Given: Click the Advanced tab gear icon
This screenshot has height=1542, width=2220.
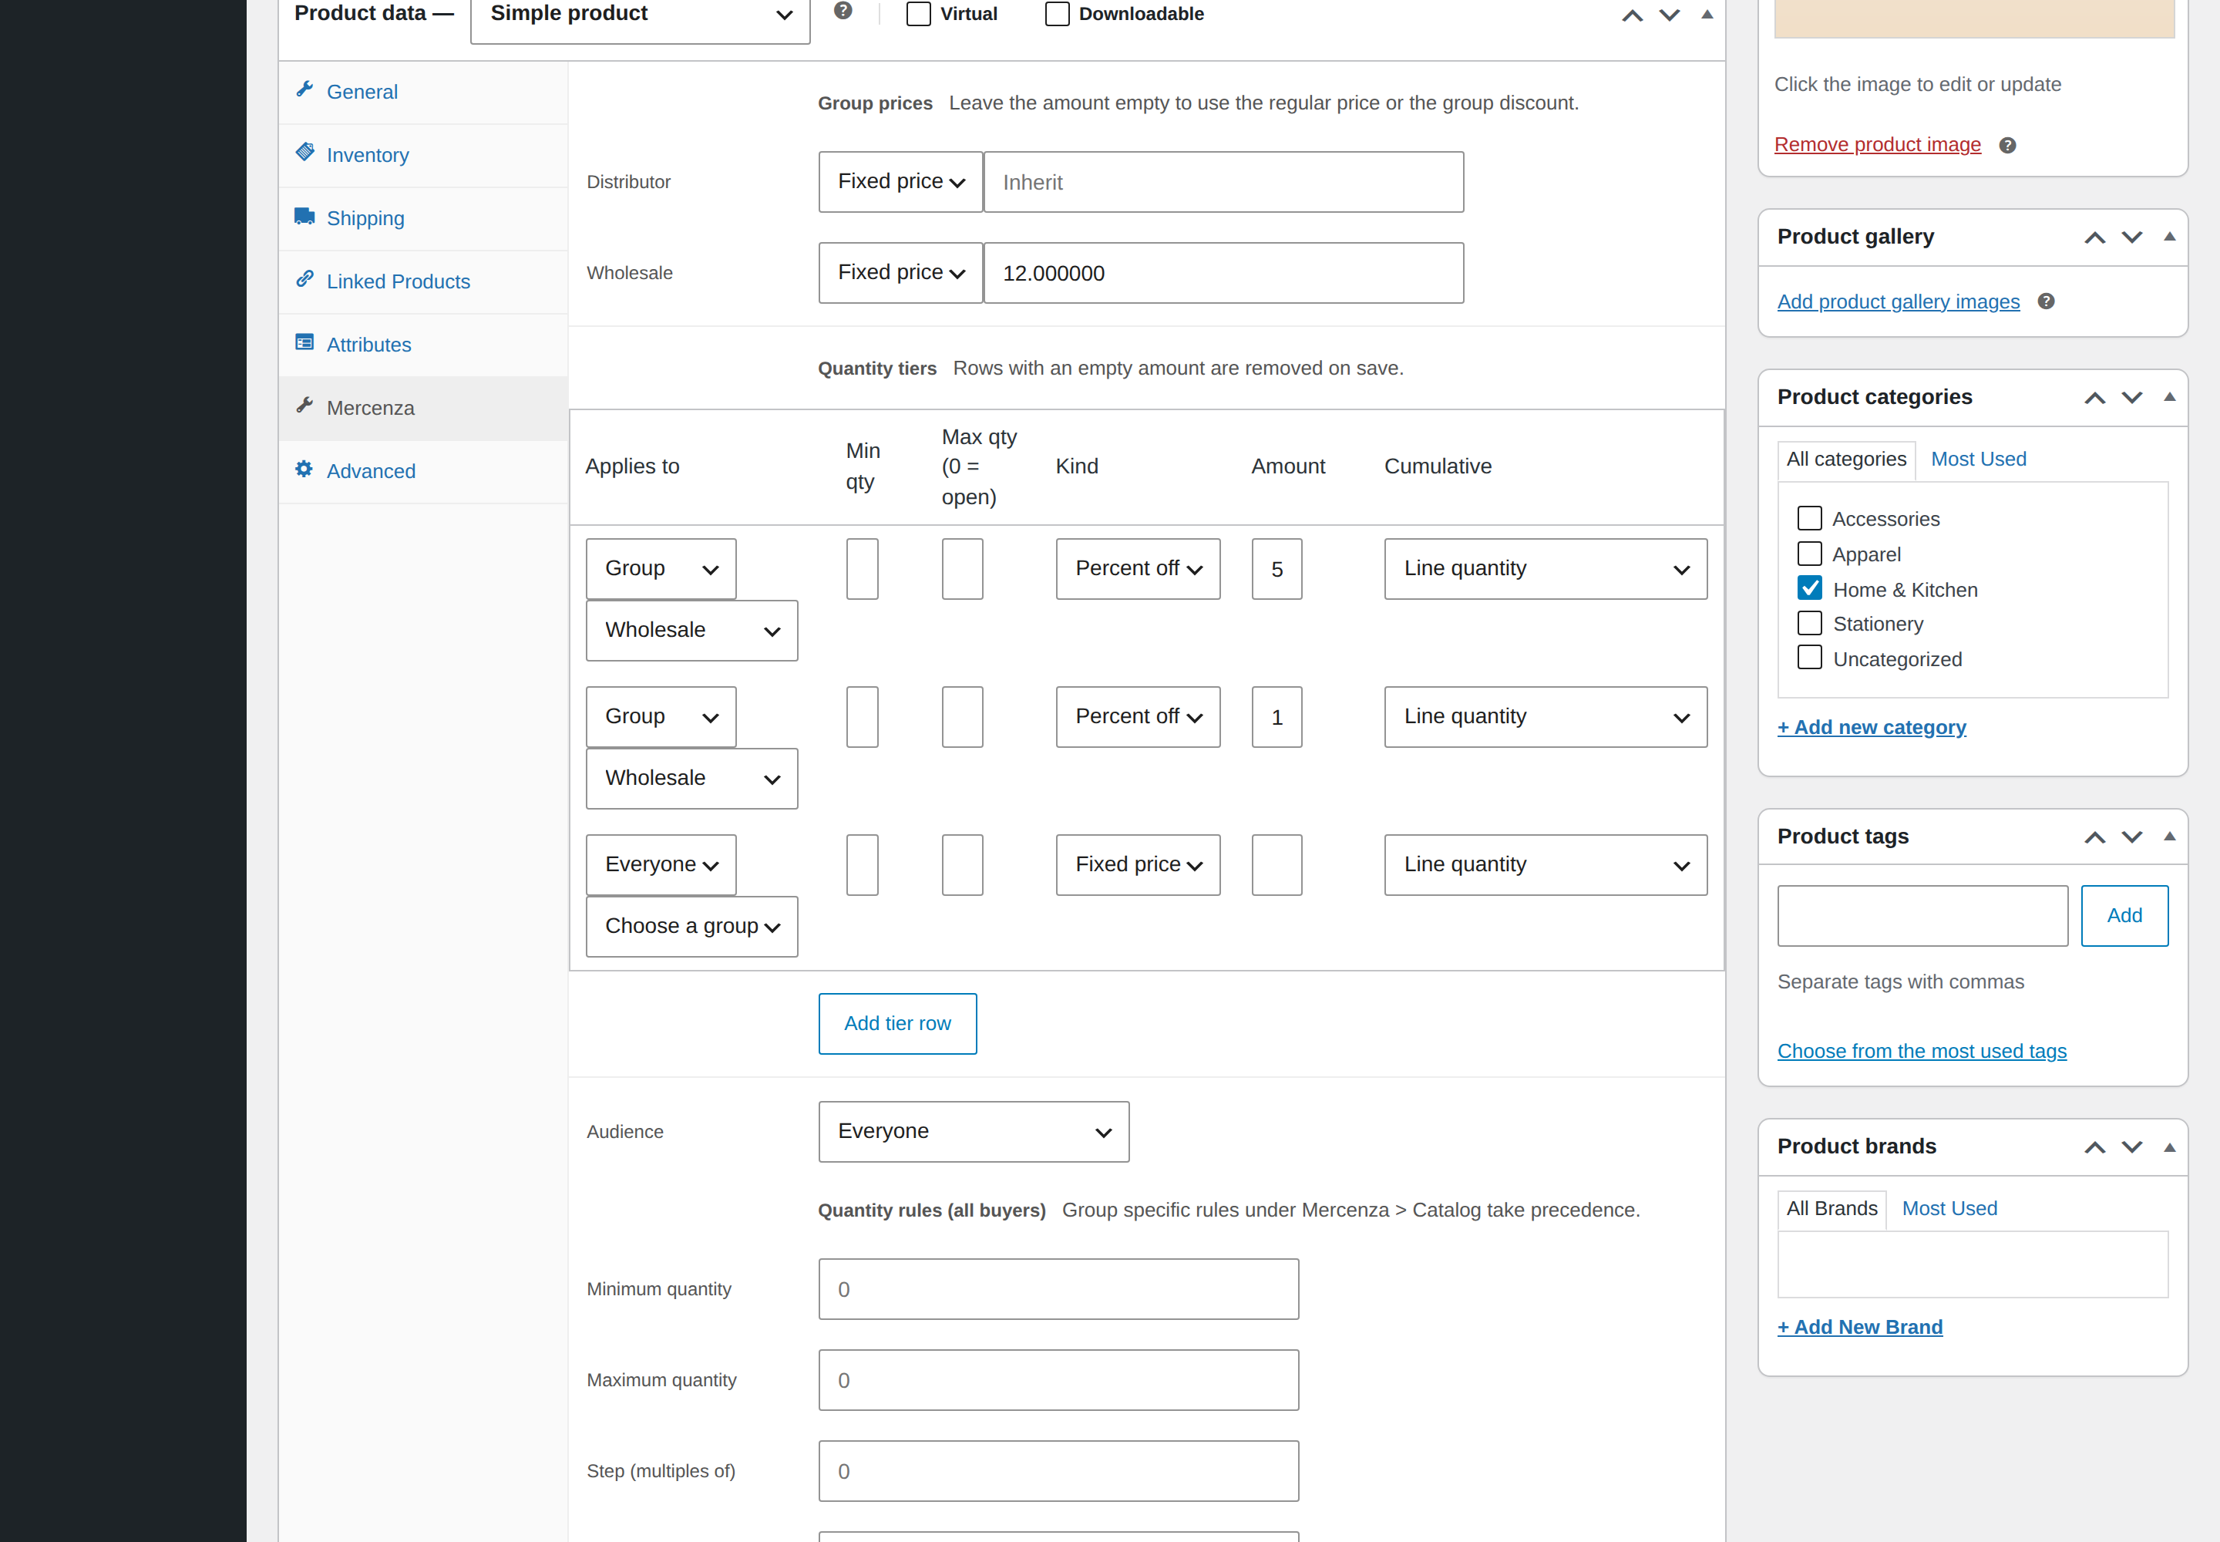Looking at the screenshot, I should (304, 470).
